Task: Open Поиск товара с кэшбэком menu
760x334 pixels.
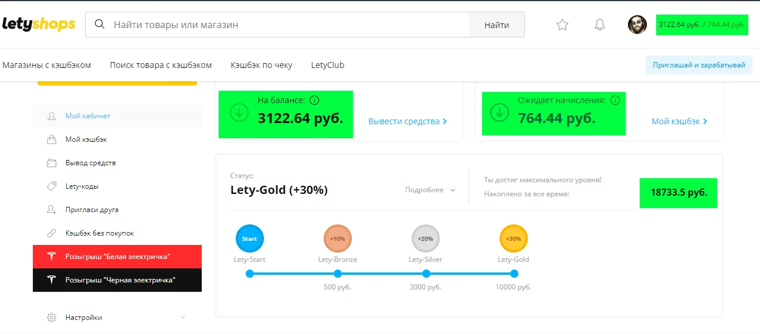Action: click(x=161, y=65)
